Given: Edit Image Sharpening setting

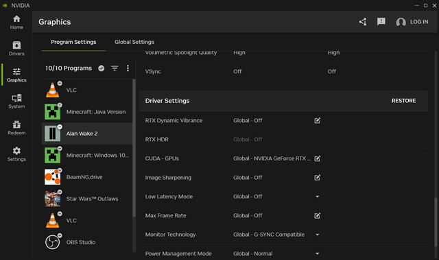Looking at the screenshot, I should coord(317,178).
